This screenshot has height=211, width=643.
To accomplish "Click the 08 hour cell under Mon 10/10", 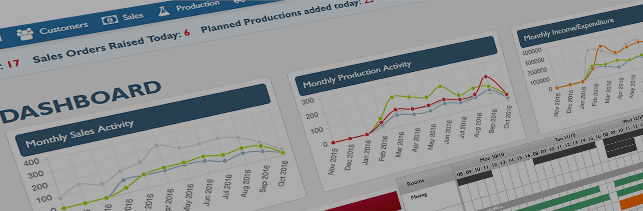I will (x=460, y=174).
